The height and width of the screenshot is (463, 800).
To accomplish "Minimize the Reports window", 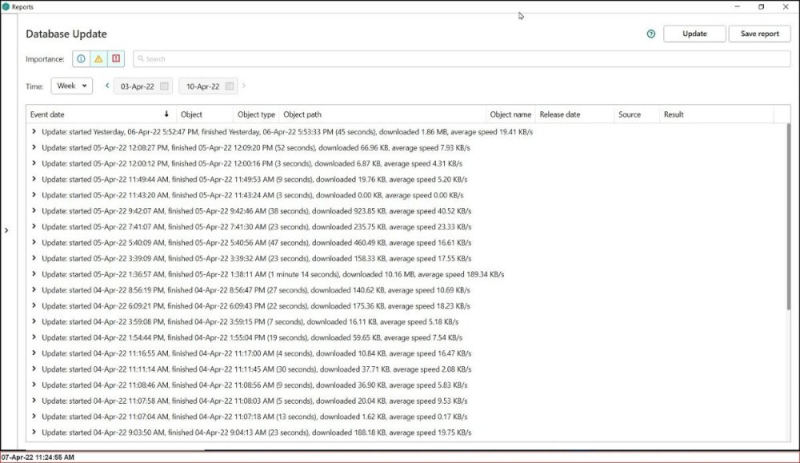I will [737, 6].
